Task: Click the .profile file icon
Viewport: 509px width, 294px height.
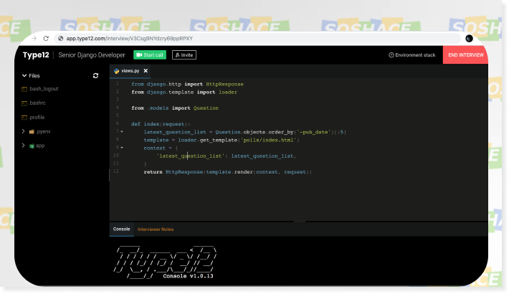Action: (x=24, y=118)
